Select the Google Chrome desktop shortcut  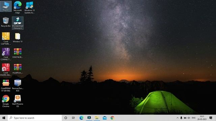(x=6, y=101)
